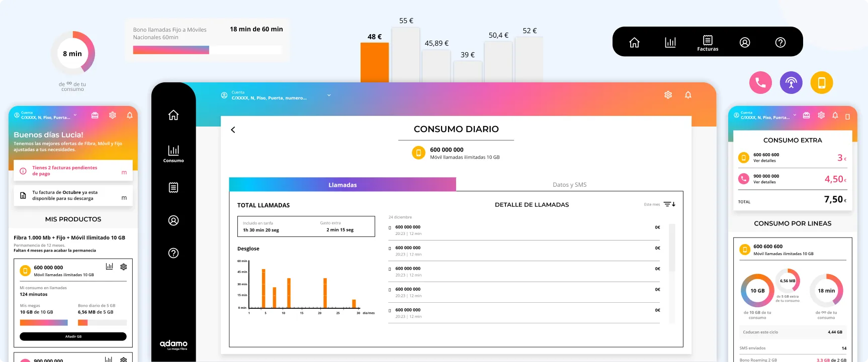Open the notification bell in left phone header
Screen dimensions: 868x362
(130, 115)
